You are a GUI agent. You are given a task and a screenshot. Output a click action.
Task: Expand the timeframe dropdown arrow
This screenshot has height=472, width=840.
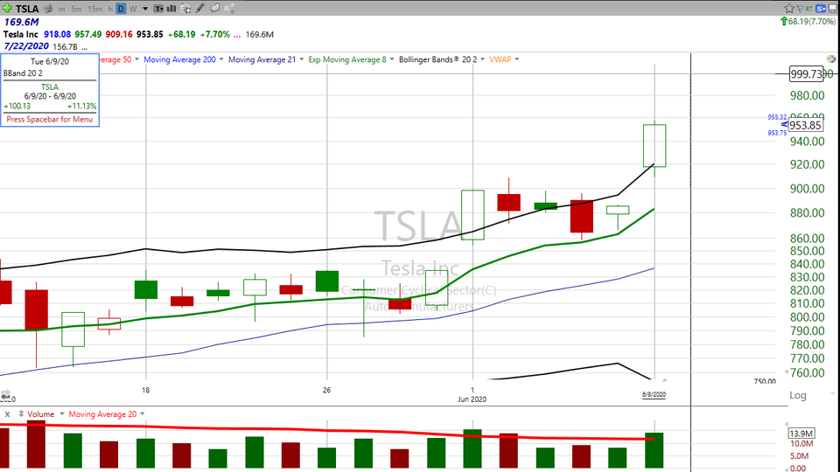144,8
